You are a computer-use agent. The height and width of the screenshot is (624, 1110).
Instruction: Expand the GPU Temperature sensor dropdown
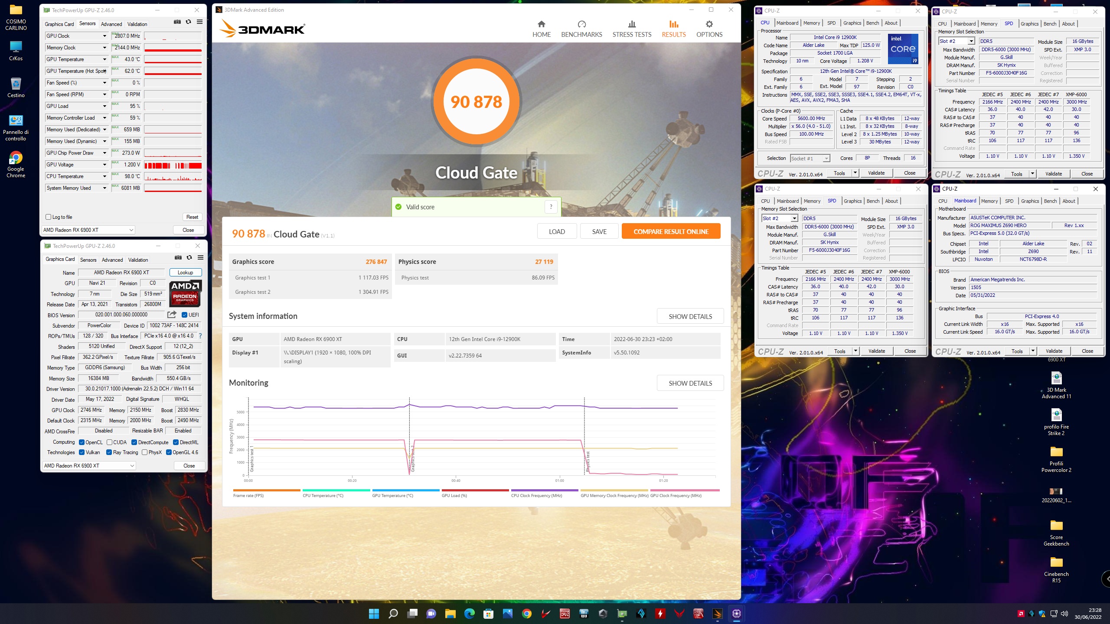(x=104, y=59)
